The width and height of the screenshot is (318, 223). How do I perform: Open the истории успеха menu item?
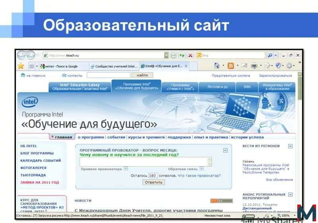point(247,137)
